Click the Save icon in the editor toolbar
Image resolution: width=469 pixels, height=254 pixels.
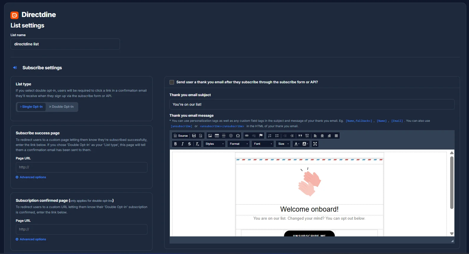(194, 136)
